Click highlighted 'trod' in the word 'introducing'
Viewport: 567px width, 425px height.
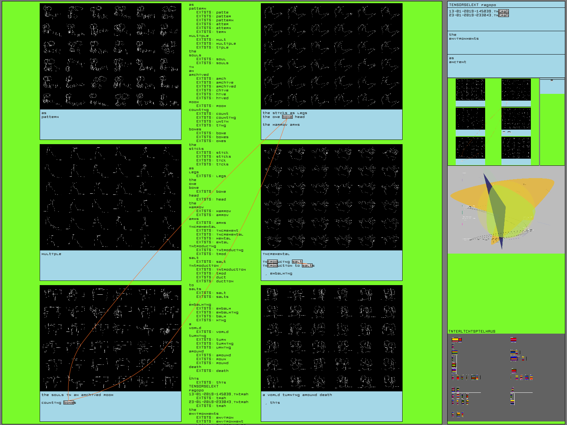click(x=272, y=262)
